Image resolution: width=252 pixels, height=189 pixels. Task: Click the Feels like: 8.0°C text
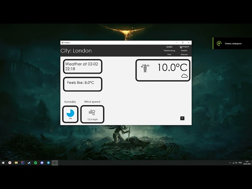pyautogui.click(x=80, y=83)
